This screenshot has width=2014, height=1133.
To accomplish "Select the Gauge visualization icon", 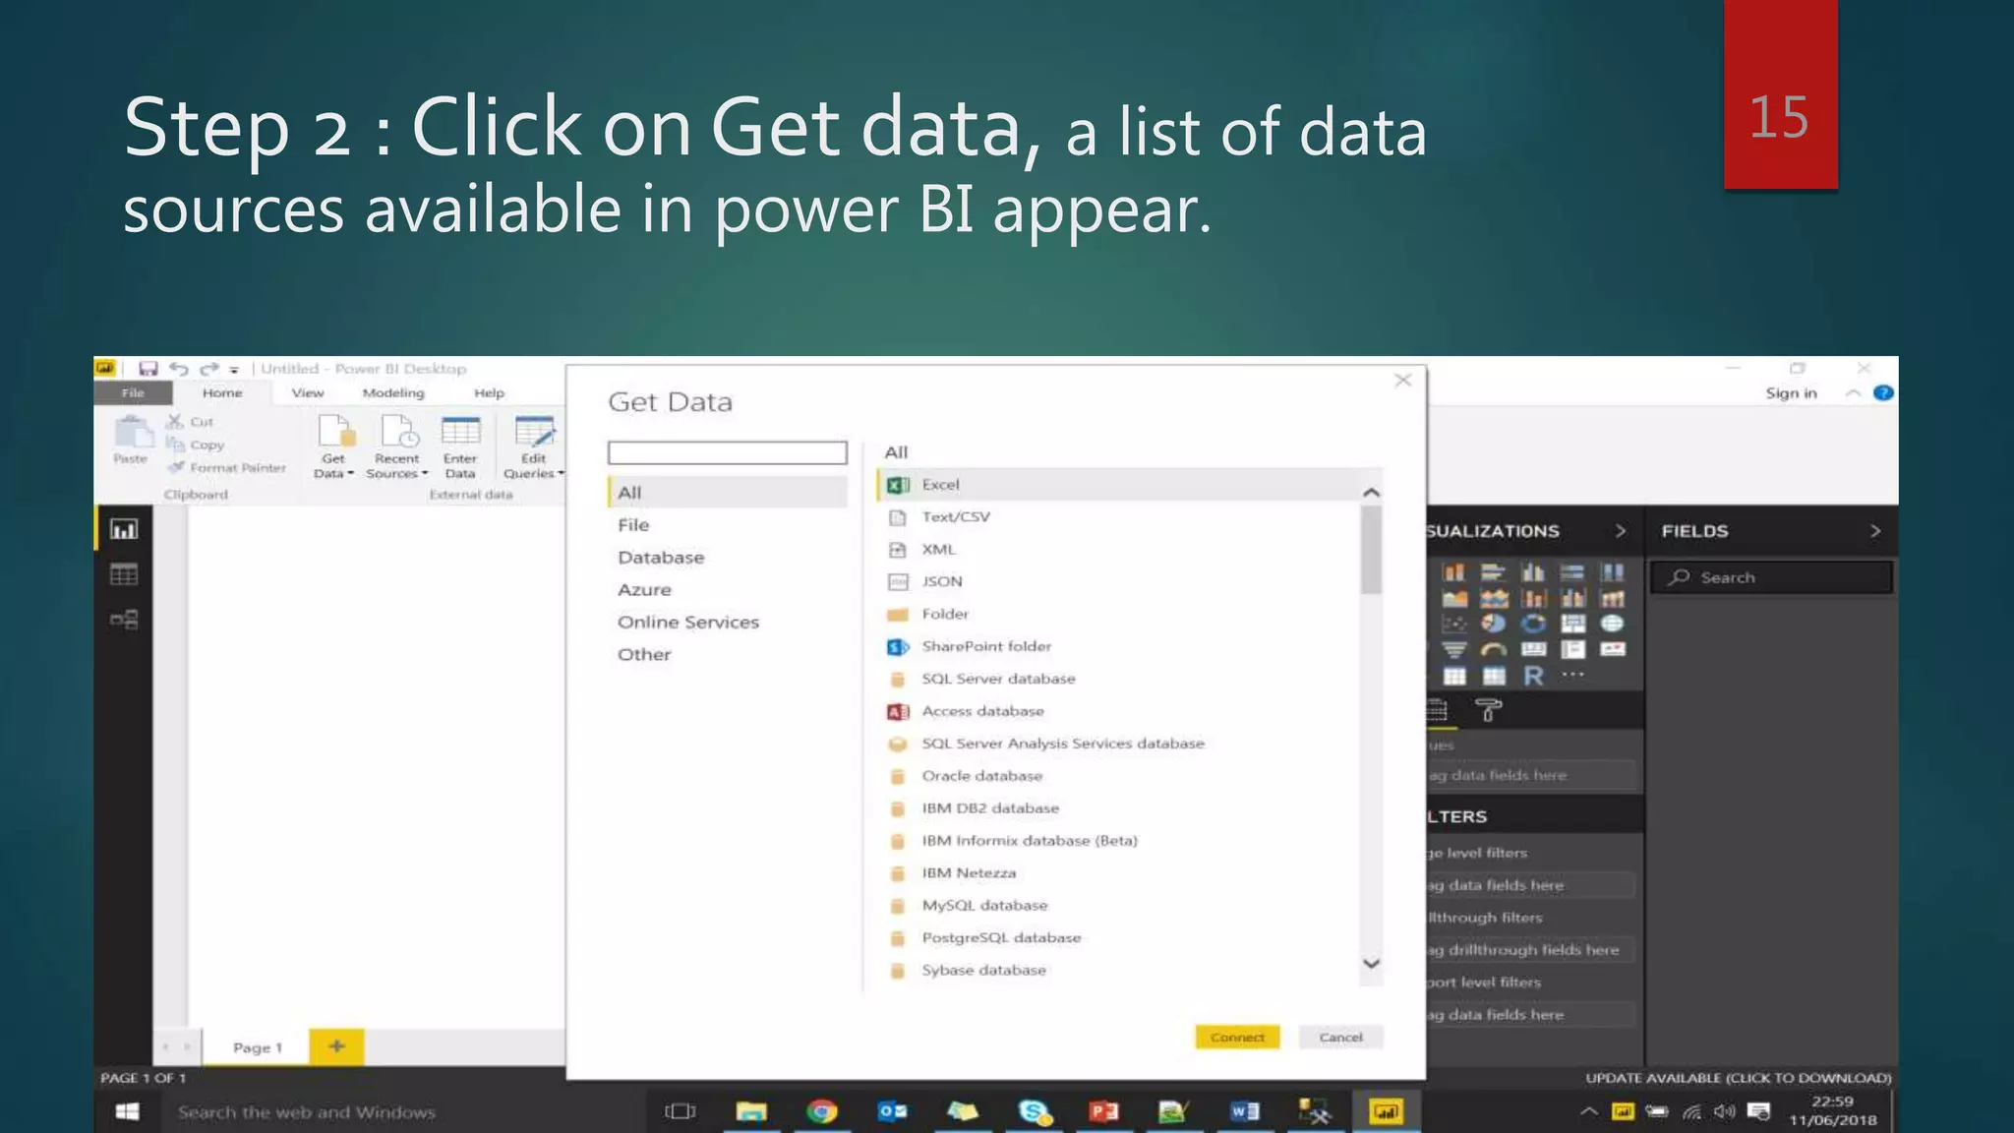I will [1494, 649].
